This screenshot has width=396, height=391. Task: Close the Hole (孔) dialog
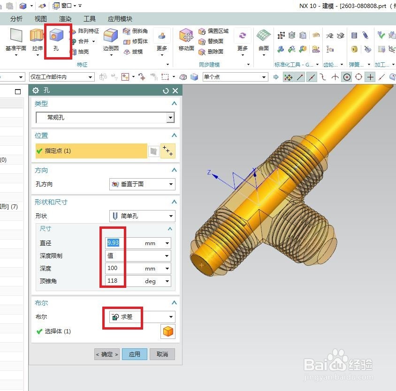[x=175, y=90]
